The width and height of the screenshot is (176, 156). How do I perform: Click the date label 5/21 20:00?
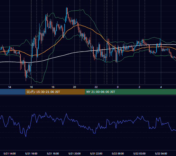tap(75, 153)
